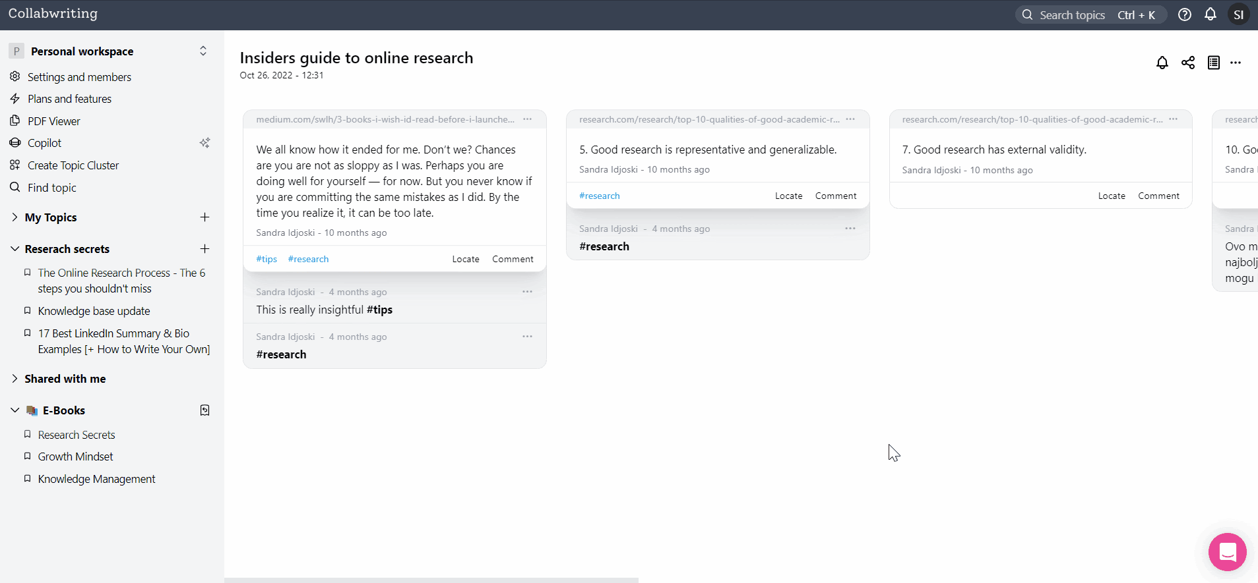1258x583 pixels.
Task: Collapse the Reserach secrets section
Action: pos(15,249)
